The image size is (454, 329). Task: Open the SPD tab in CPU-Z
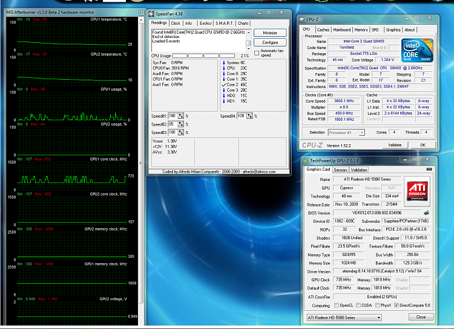point(375,30)
